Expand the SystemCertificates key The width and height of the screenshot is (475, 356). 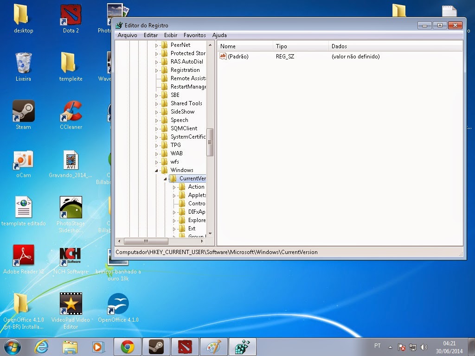[x=157, y=137]
